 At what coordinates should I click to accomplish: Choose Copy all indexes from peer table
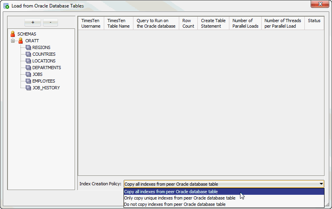pyautogui.click(x=224, y=192)
